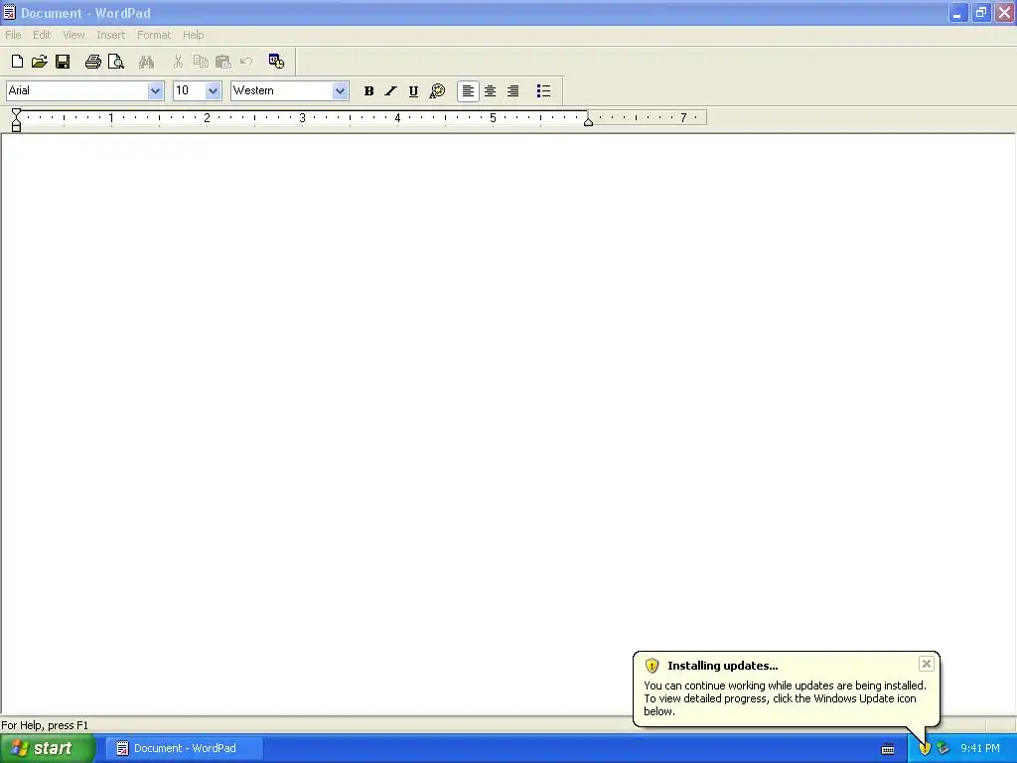Image resolution: width=1017 pixels, height=763 pixels.
Task: Open the Help menu
Action: point(194,35)
